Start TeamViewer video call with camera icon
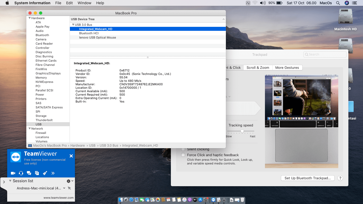Screen dimensions: 363x204 click(x=13, y=173)
